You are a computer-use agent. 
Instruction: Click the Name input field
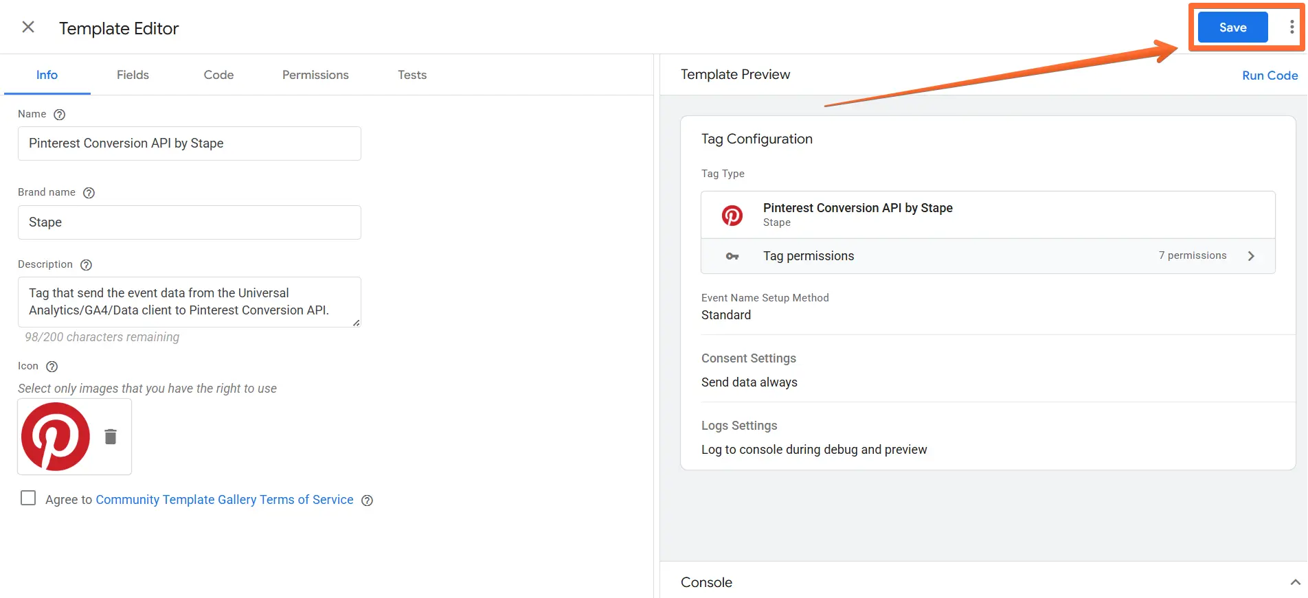click(x=190, y=143)
